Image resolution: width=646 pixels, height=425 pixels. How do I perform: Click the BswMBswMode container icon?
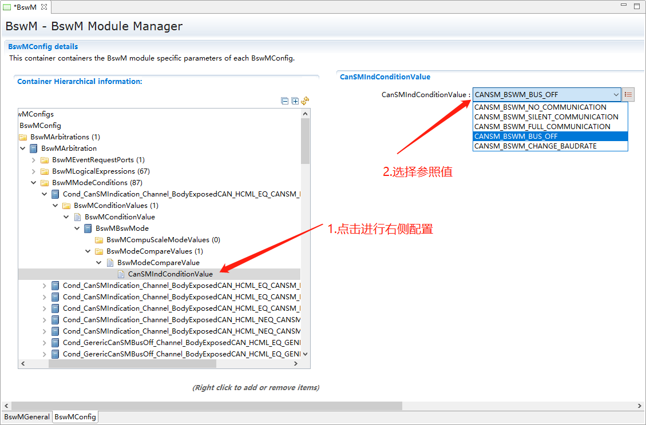[x=88, y=228]
